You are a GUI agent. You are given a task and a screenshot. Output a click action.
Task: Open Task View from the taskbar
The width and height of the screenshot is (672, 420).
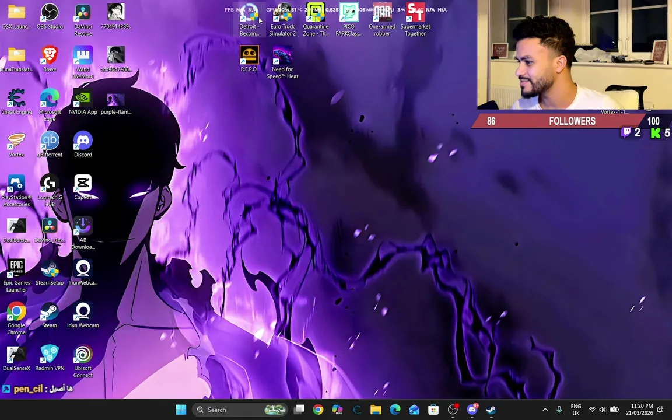click(299, 409)
